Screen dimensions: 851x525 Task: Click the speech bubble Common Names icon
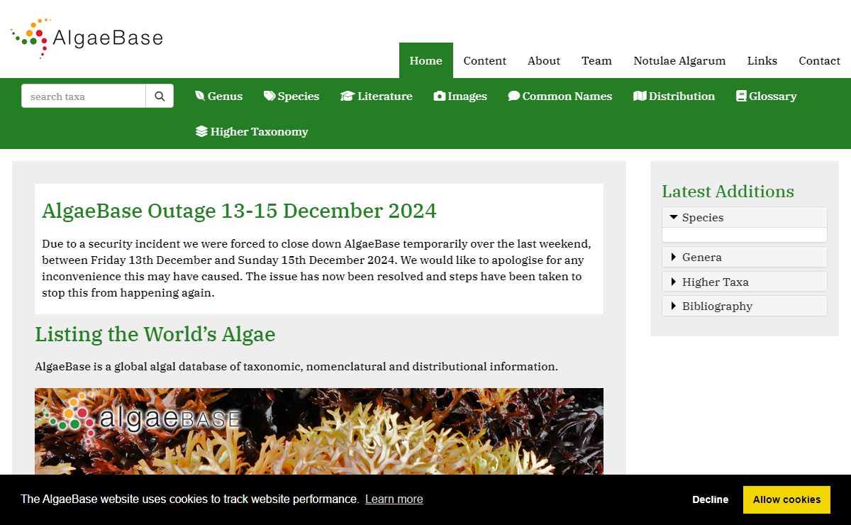tap(514, 96)
